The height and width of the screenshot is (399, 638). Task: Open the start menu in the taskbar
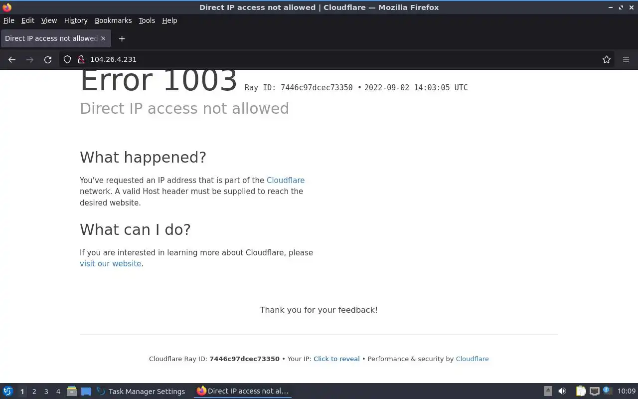8,391
